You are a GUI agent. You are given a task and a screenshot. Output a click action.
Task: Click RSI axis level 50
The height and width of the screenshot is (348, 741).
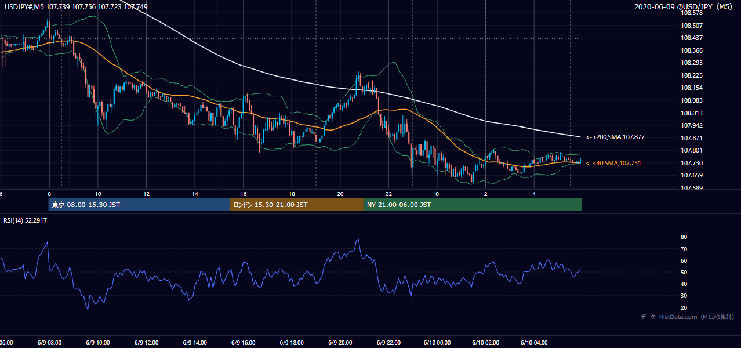[x=684, y=272]
